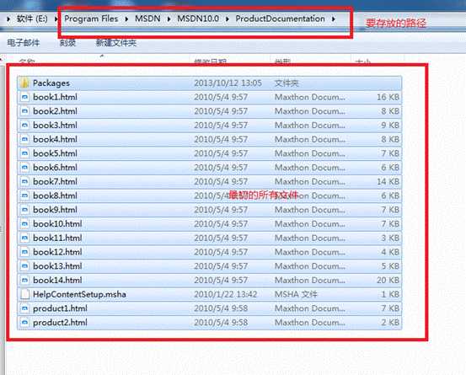This screenshot has height=375, width=466.
Task: Select file name book1.html
Action: pos(55,97)
